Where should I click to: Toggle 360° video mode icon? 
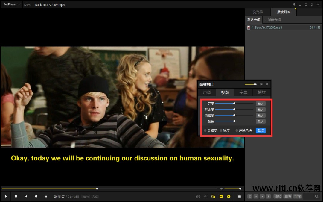click(x=198, y=196)
